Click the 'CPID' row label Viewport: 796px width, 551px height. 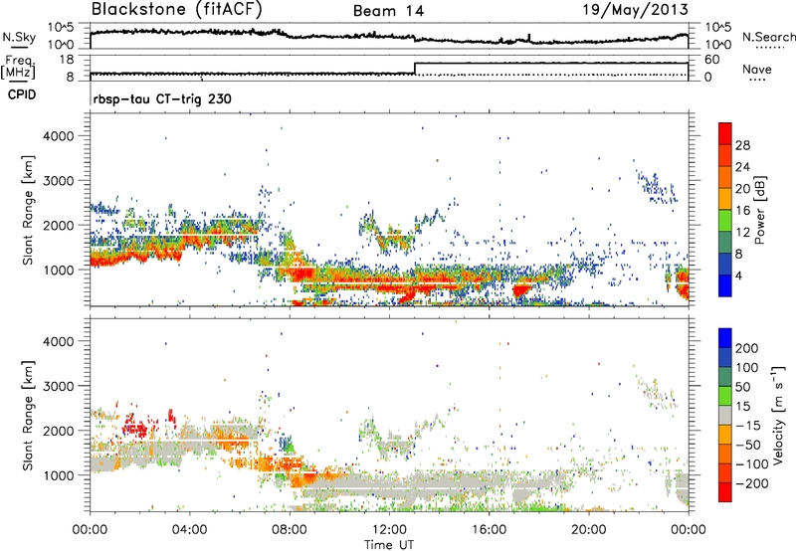click(22, 94)
